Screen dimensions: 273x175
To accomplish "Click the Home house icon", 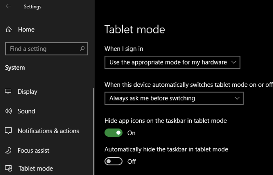I will point(9,30).
